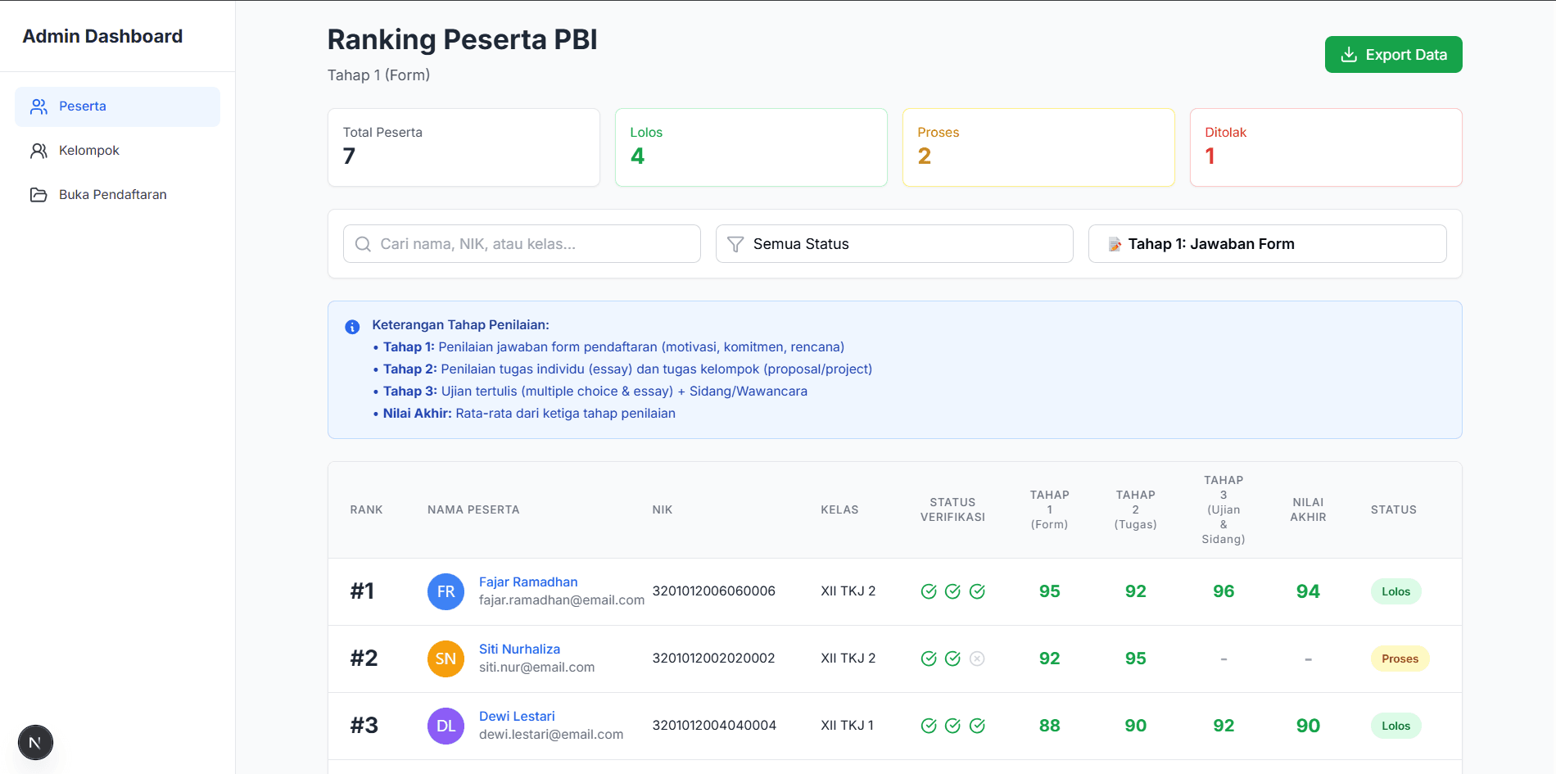The image size is (1556, 774).
Task: Click first verification check for Dewi Lestari
Action: tap(929, 726)
